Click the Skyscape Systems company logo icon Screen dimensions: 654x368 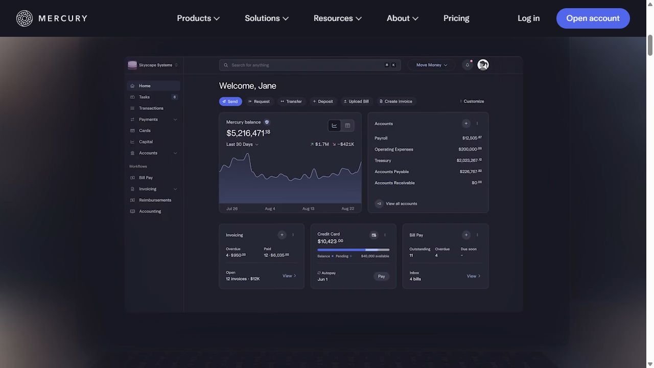(132, 65)
